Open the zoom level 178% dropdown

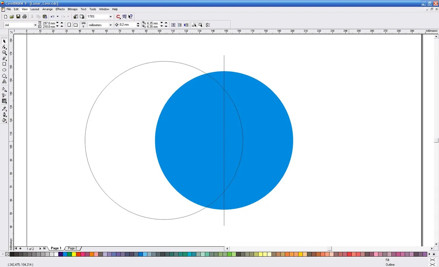[x=110, y=16]
